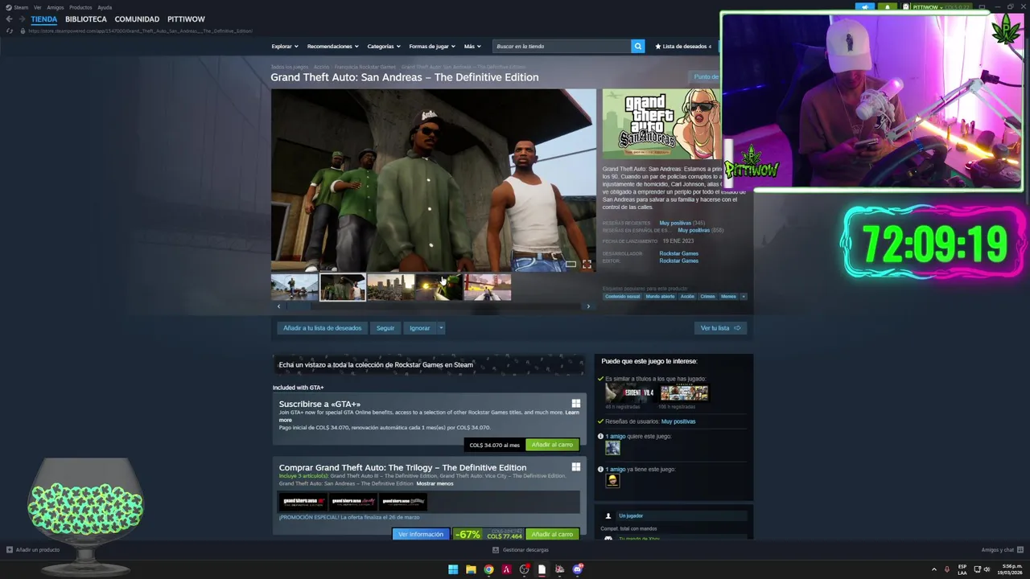
Task: Open the Ver menu
Action: (x=38, y=7)
